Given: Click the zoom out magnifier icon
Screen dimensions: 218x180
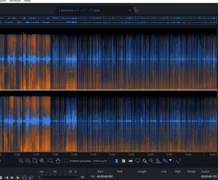Looking at the screenshot, I should click(x=28, y=161).
